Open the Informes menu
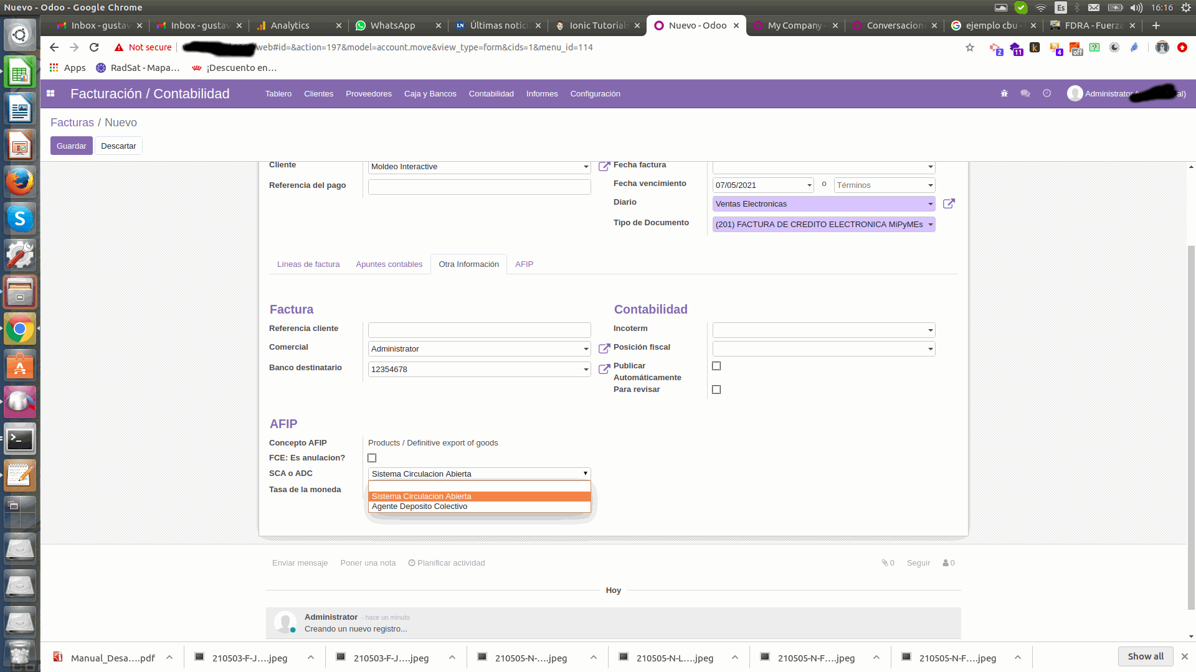1196x672 pixels. (542, 94)
